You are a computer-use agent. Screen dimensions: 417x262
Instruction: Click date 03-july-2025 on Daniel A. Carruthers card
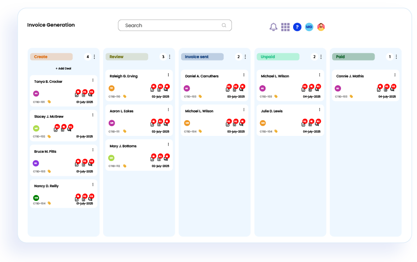[x=236, y=97]
